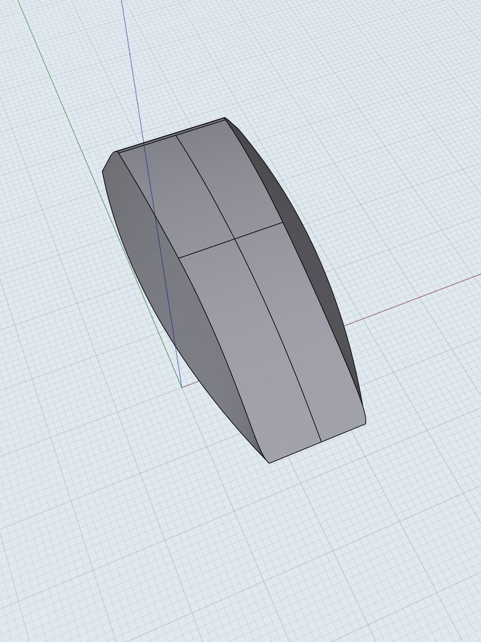The height and width of the screenshot is (642, 481).
Task: Click the red X axis line
Action: click(x=413, y=299)
